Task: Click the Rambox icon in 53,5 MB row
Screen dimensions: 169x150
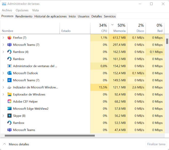Action: pyautogui.click(x=9, y=123)
